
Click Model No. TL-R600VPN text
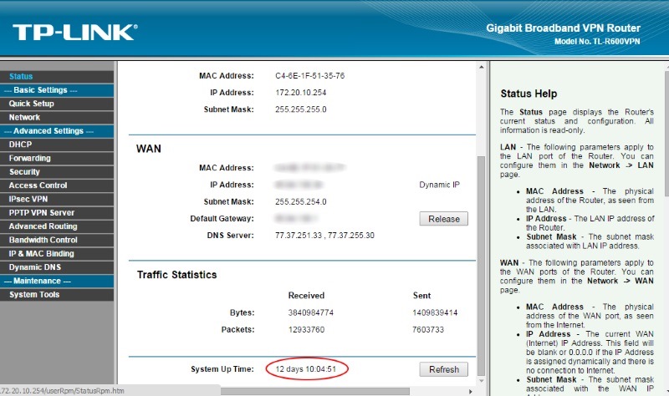pyautogui.click(x=597, y=41)
